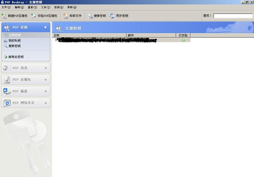Viewport: 254px width, 177px height.
Task: Expand the PGP 压缩包 panel arrow
Action: click(x=46, y=80)
